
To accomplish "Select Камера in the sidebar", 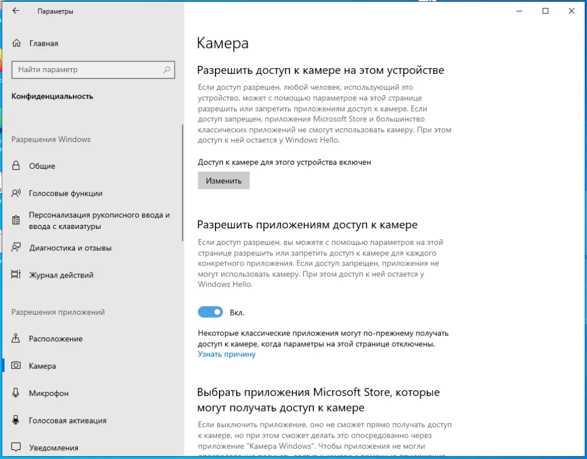I will click(42, 366).
